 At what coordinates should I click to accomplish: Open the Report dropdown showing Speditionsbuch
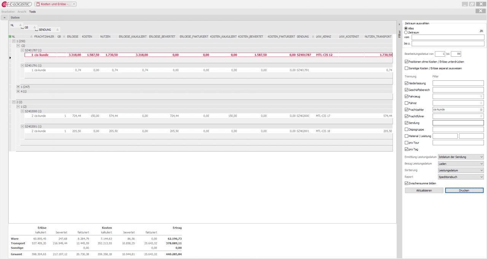[461, 177]
